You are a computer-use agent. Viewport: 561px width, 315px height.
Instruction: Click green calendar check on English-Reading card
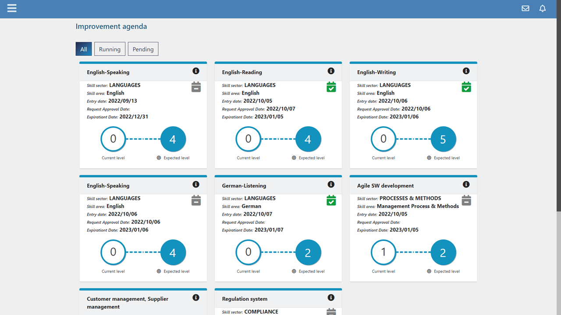[x=331, y=87]
